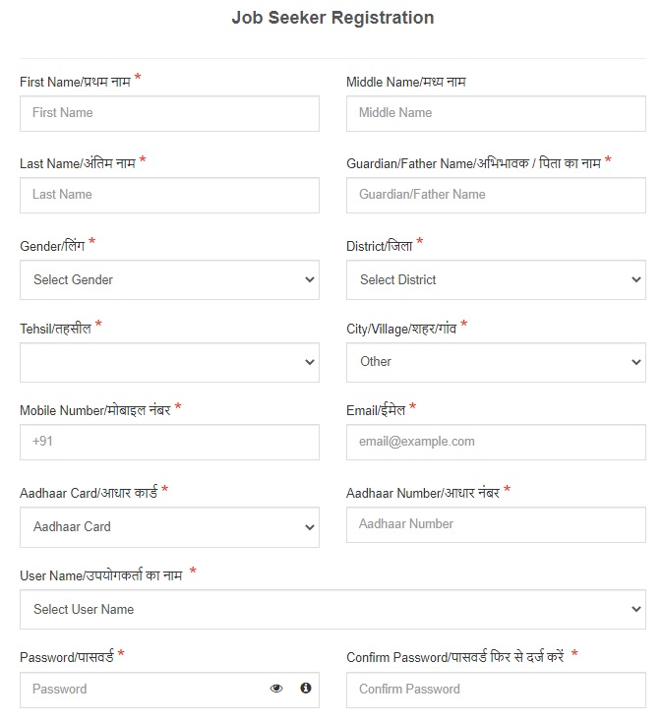Click the Mobile Number +91 field
Viewport: 662px width, 723px height.
coord(169,442)
